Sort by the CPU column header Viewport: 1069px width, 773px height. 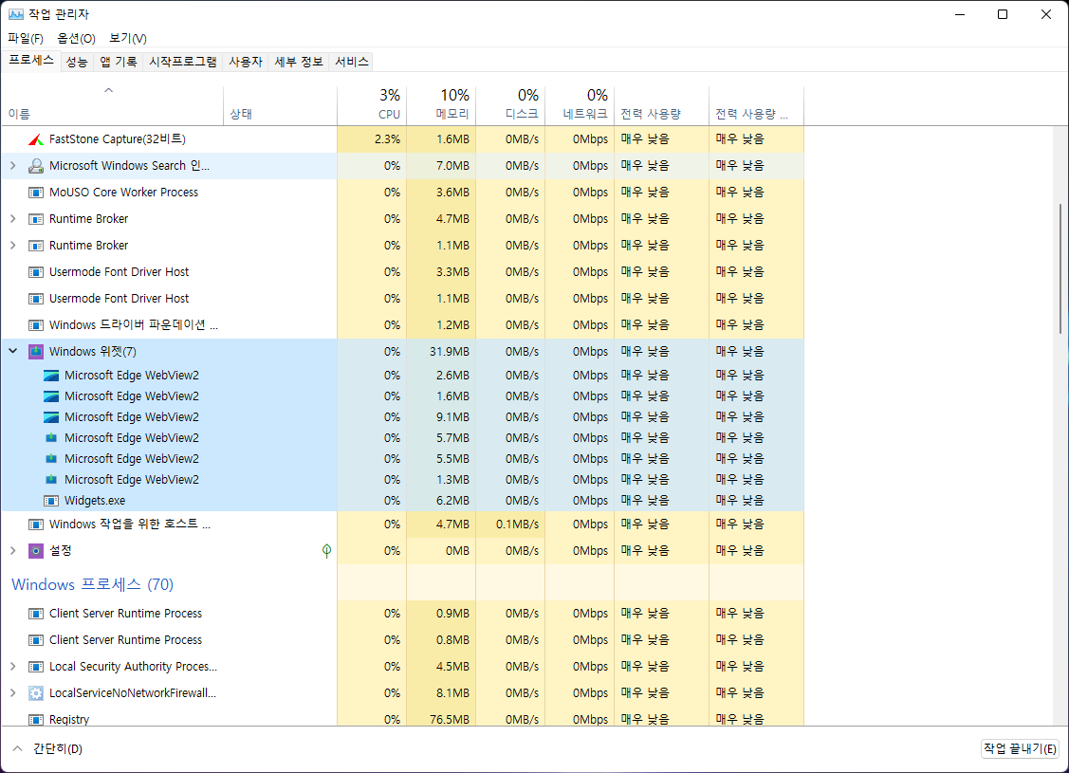372,105
